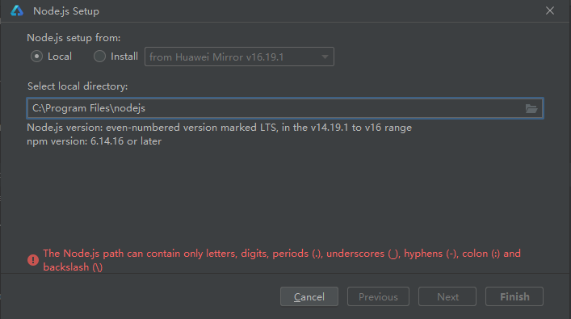
Task: Click the Next button
Action: pyautogui.click(x=447, y=296)
